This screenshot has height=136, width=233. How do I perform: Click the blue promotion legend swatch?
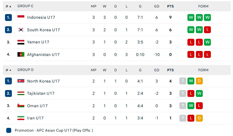[x=9, y=130]
